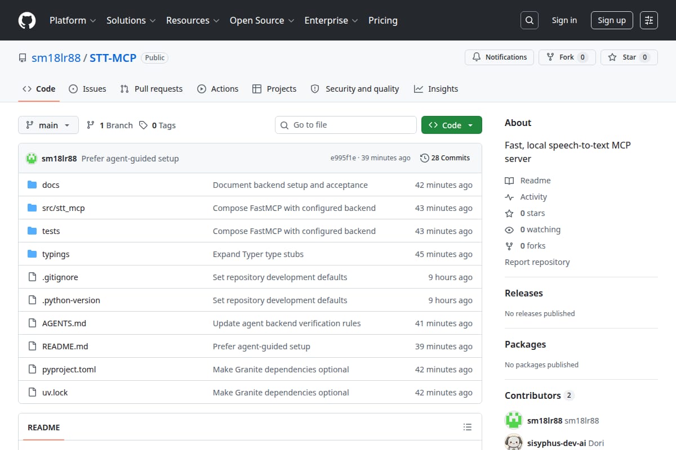Open the header appearance settings icon
This screenshot has height=450, width=676.
(x=649, y=20)
